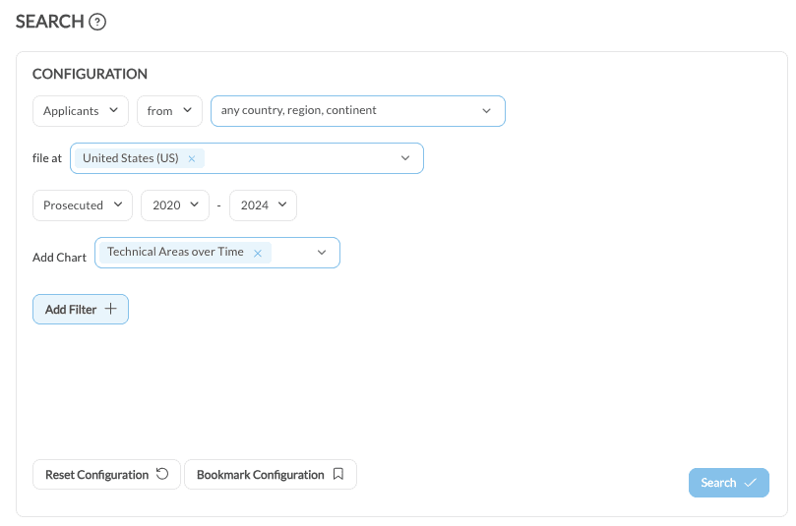Viewport: 796px width, 526px height.
Task: Click the Bookmark Configuration button
Action: coord(271,475)
